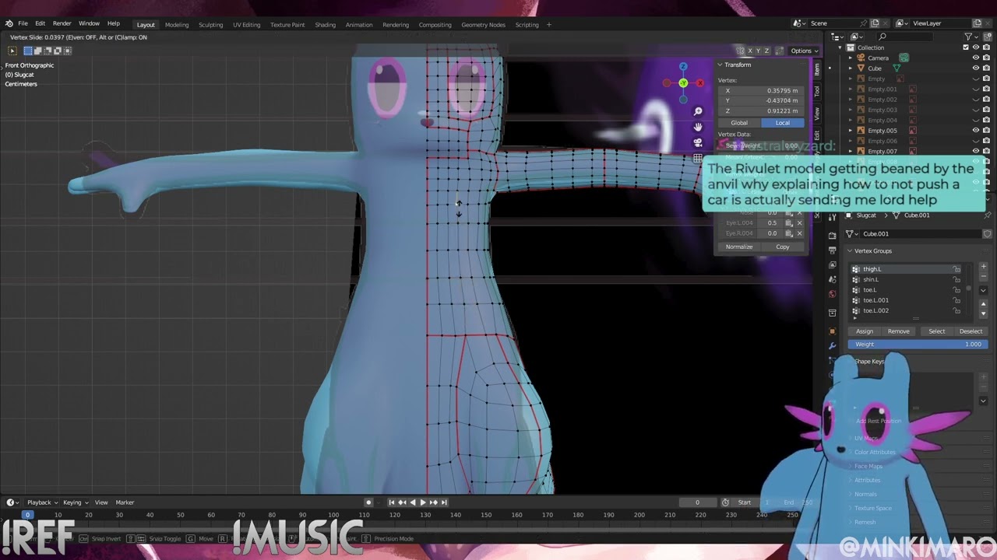The image size is (997, 560).
Task: Collapse the Transform panel
Action: coord(720,65)
